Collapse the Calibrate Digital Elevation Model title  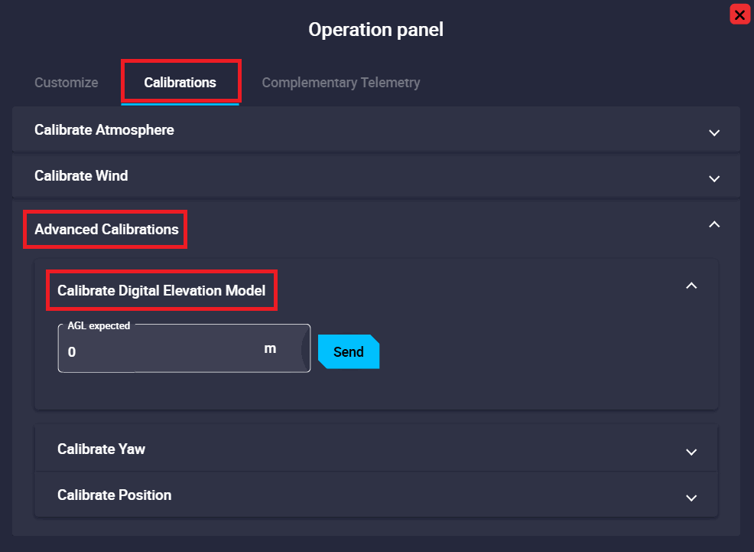coord(161,291)
